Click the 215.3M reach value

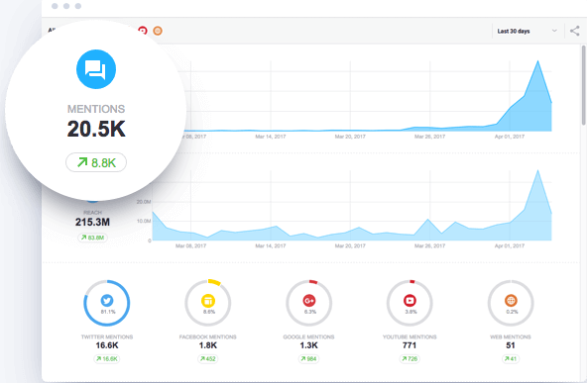click(x=92, y=222)
